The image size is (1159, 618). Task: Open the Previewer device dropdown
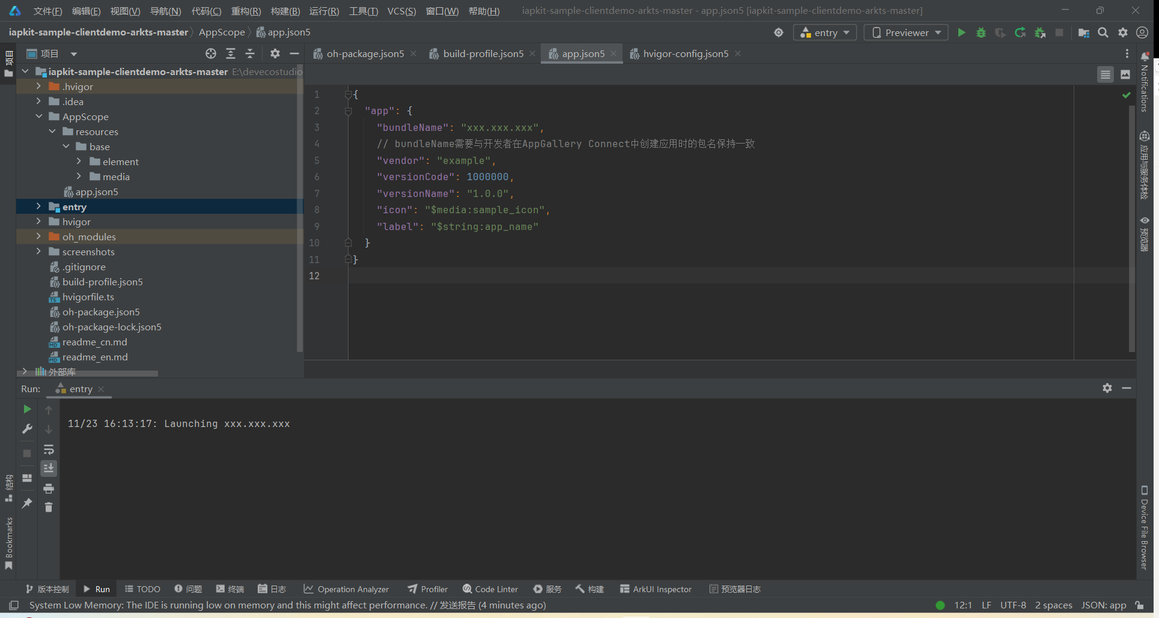pos(905,32)
